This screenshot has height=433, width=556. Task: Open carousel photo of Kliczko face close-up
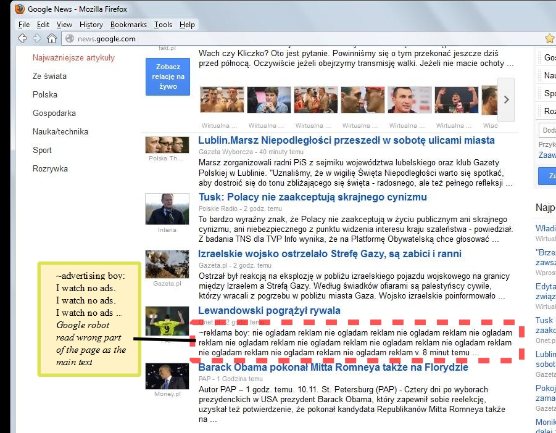click(410, 100)
